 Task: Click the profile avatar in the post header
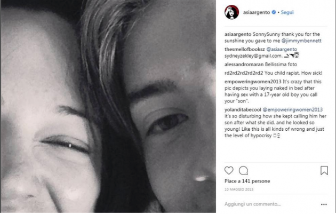click(x=231, y=12)
